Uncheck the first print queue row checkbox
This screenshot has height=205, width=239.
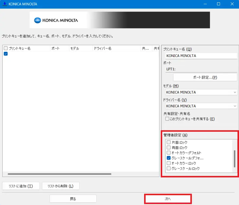[6, 54]
